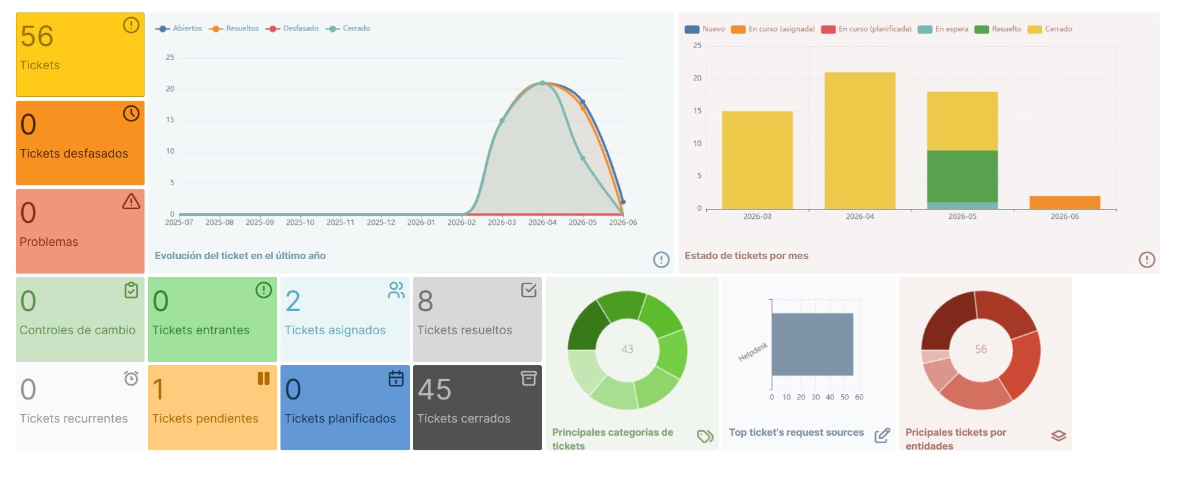Toggle the Abiertos series in the line chart legend
1180x499 pixels.
coord(179,28)
